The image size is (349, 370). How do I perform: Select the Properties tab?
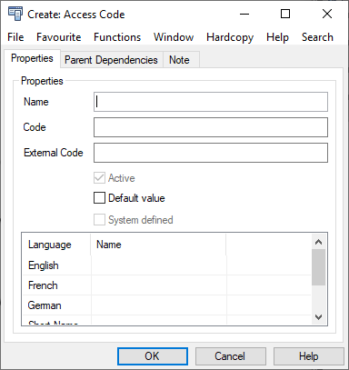[32, 58]
